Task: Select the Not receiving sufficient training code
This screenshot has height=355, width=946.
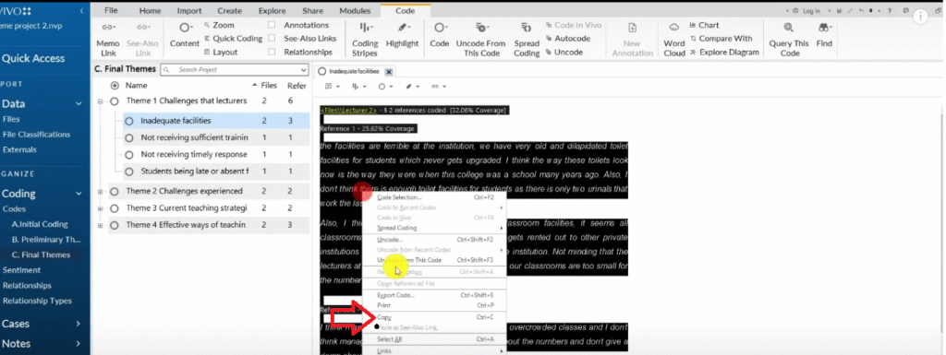Action: 194,137
